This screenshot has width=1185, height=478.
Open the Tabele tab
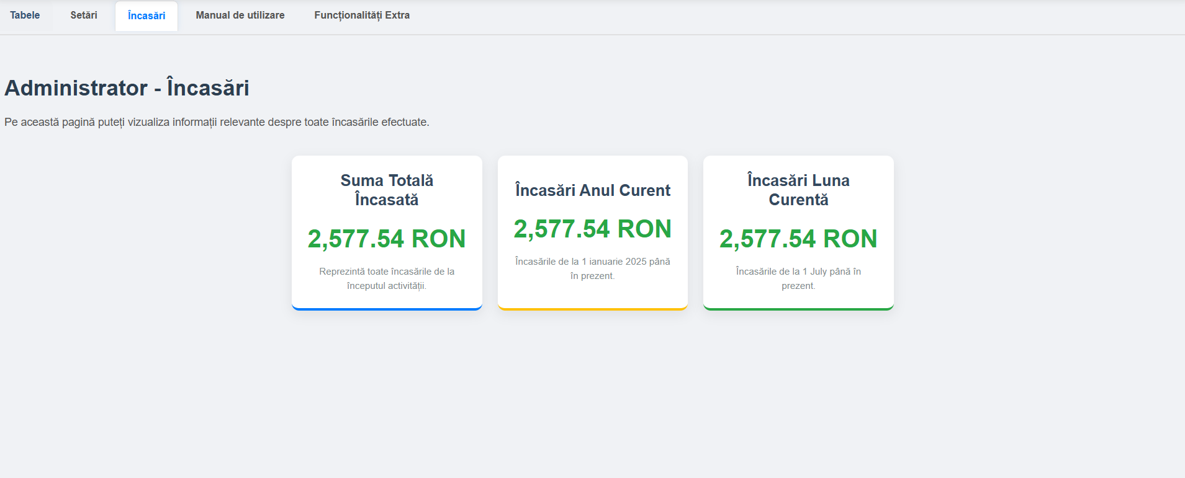click(x=25, y=15)
